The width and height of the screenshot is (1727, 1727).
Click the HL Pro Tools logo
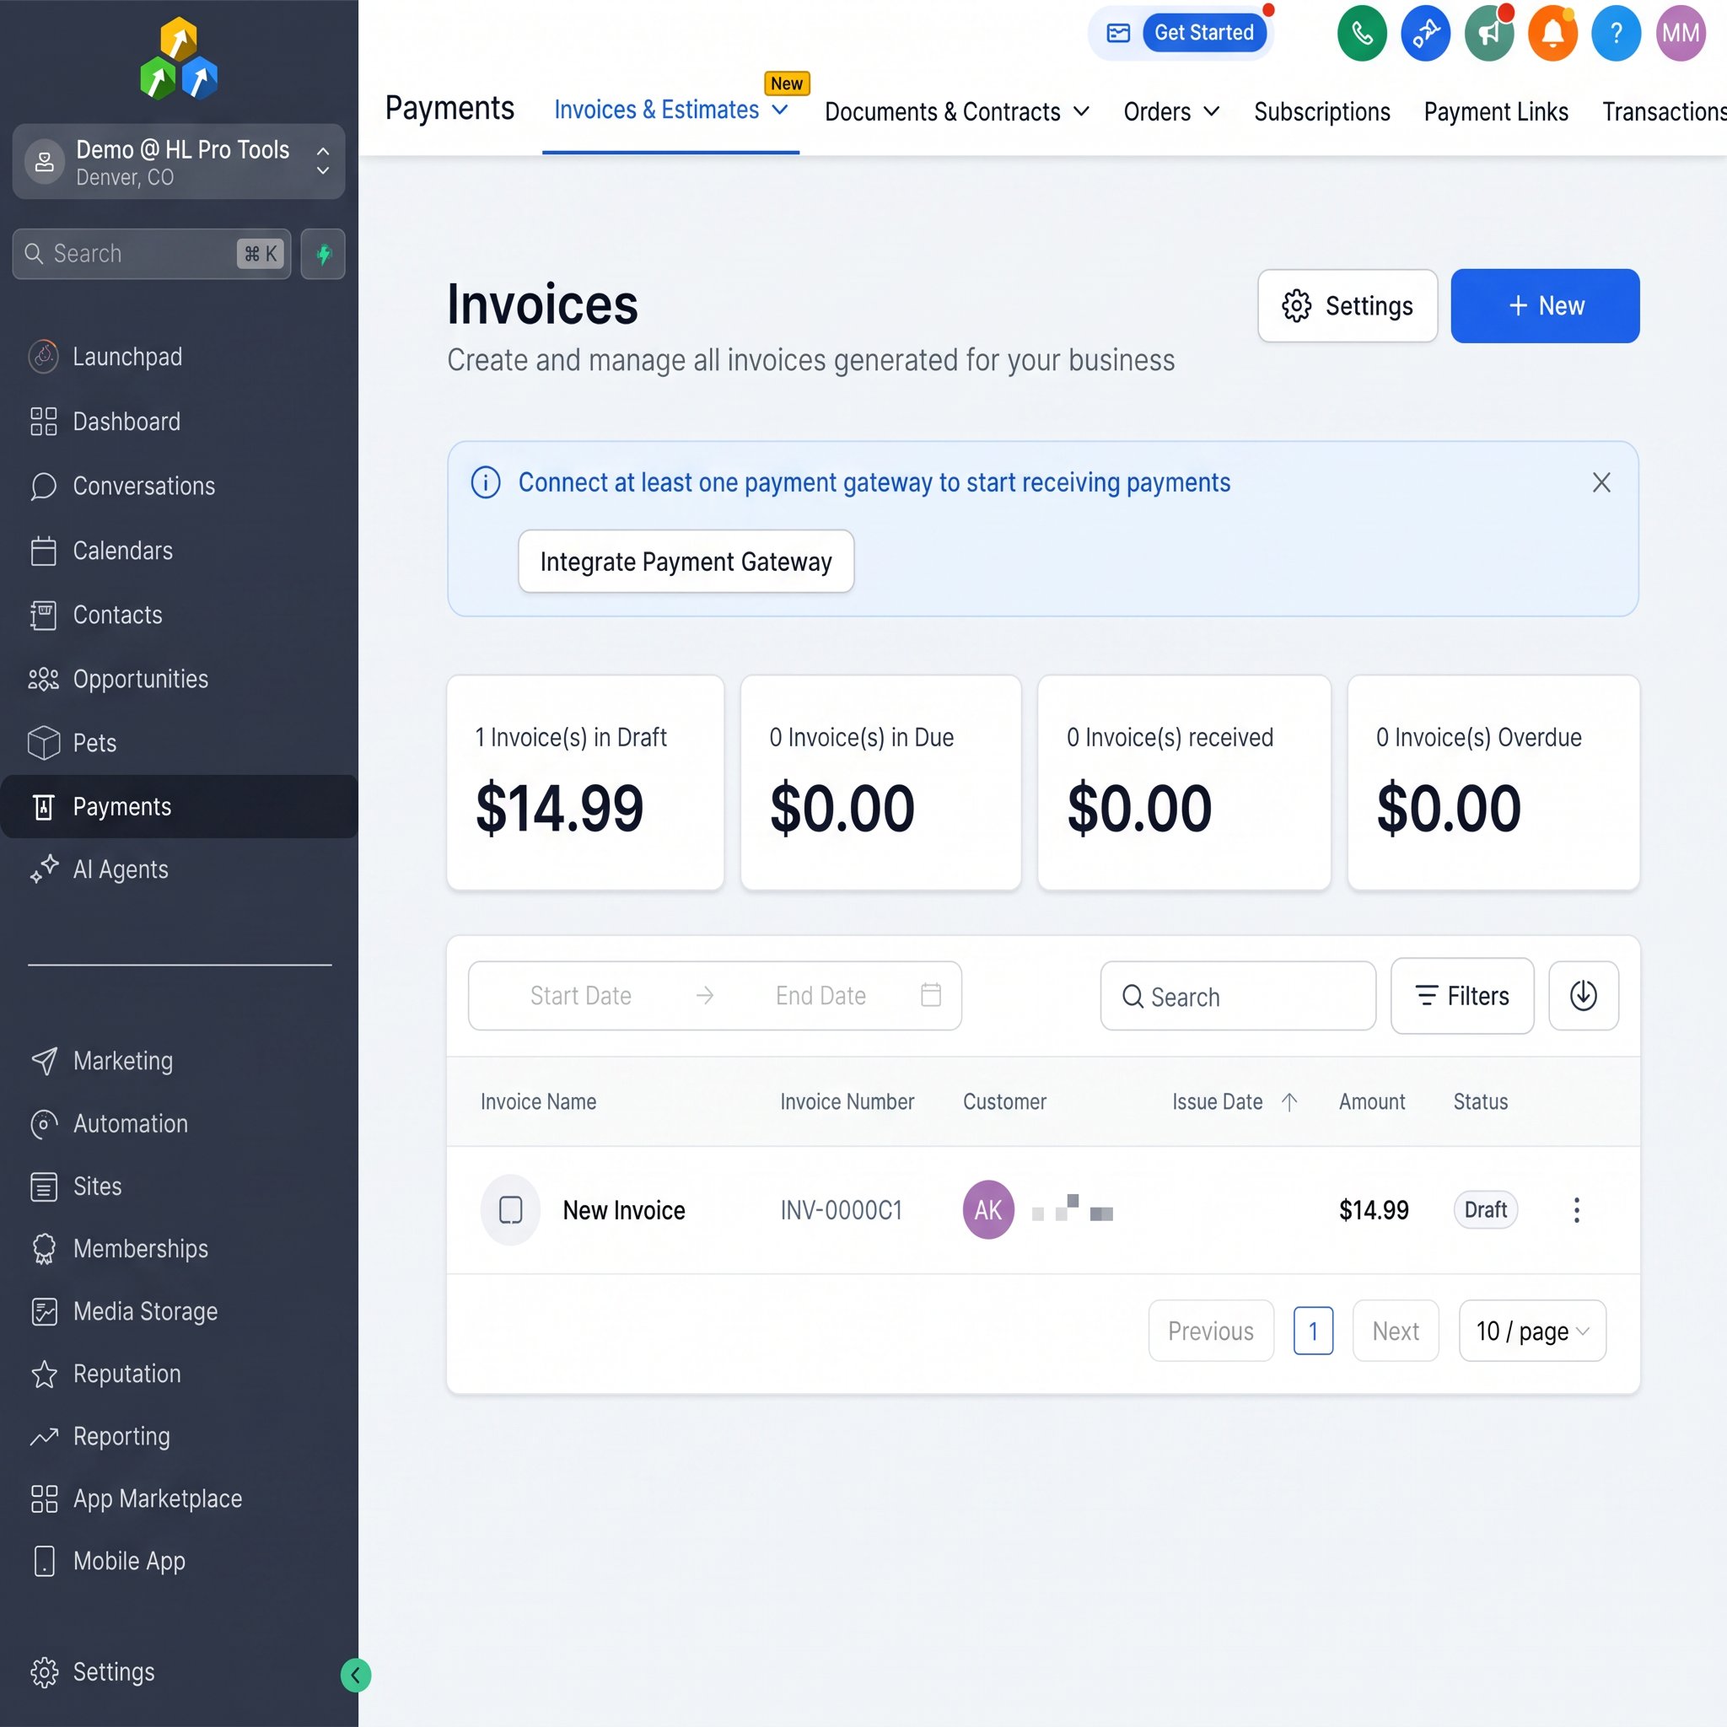[x=179, y=59]
